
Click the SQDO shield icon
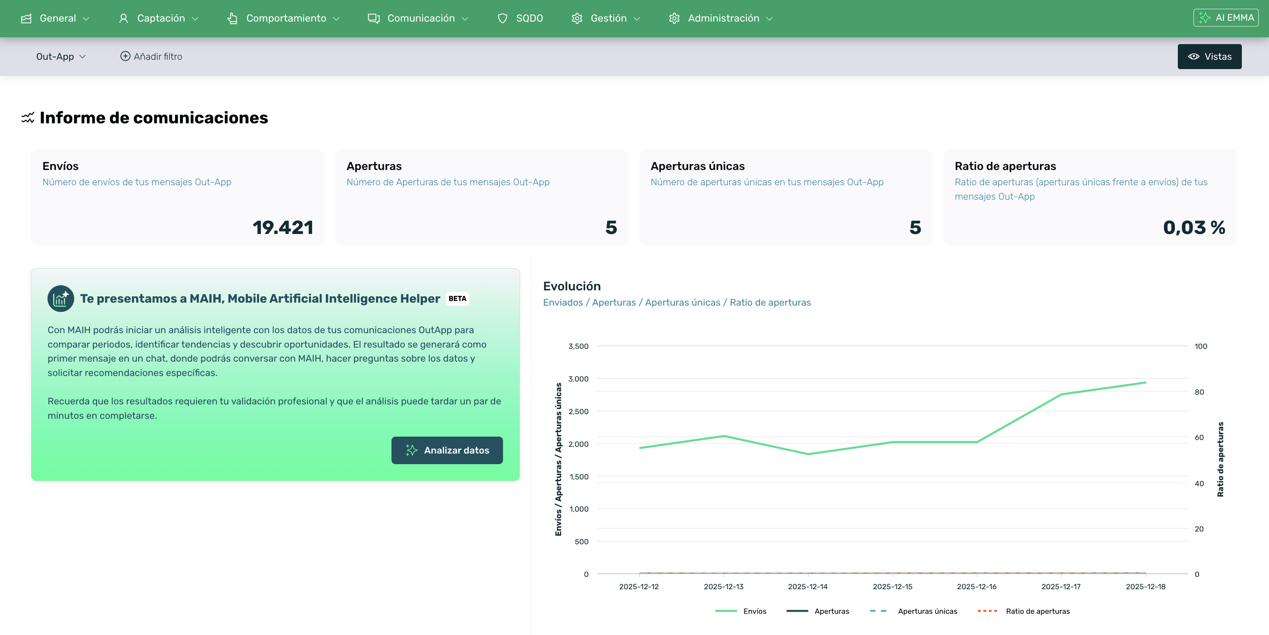click(x=502, y=18)
